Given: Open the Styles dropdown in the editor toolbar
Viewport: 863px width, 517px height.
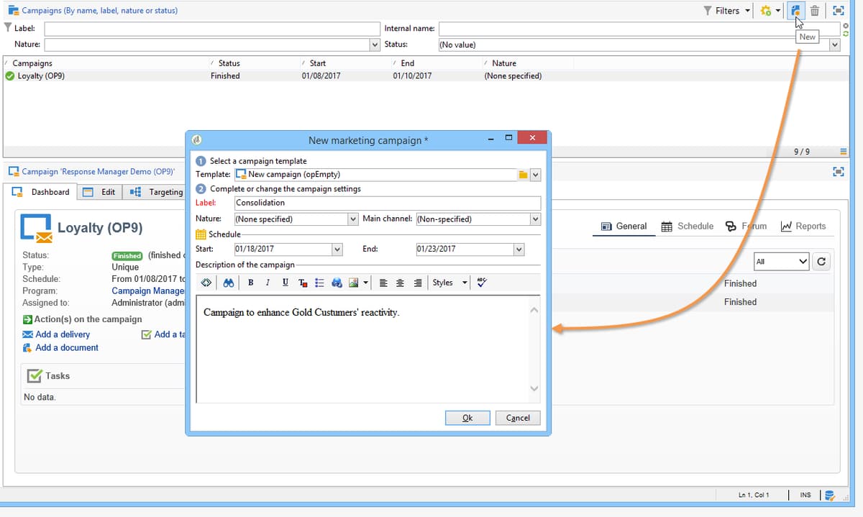Looking at the screenshot, I should 449,282.
